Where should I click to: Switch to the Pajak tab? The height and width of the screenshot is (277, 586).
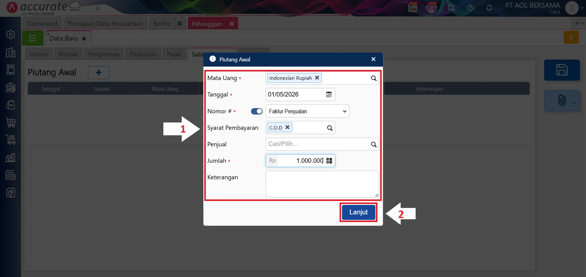(174, 54)
